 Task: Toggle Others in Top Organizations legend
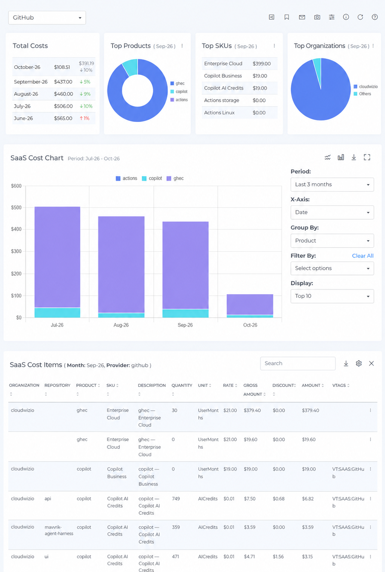(x=362, y=94)
